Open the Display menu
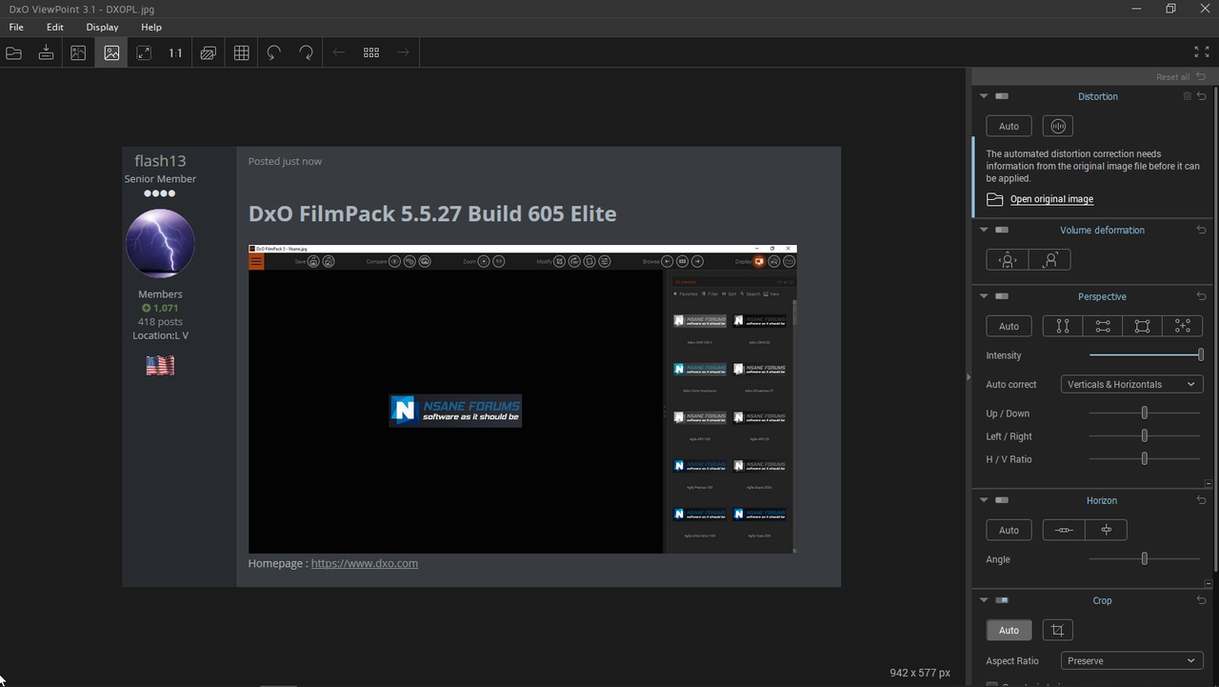The height and width of the screenshot is (687, 1219). coord(103,27)
